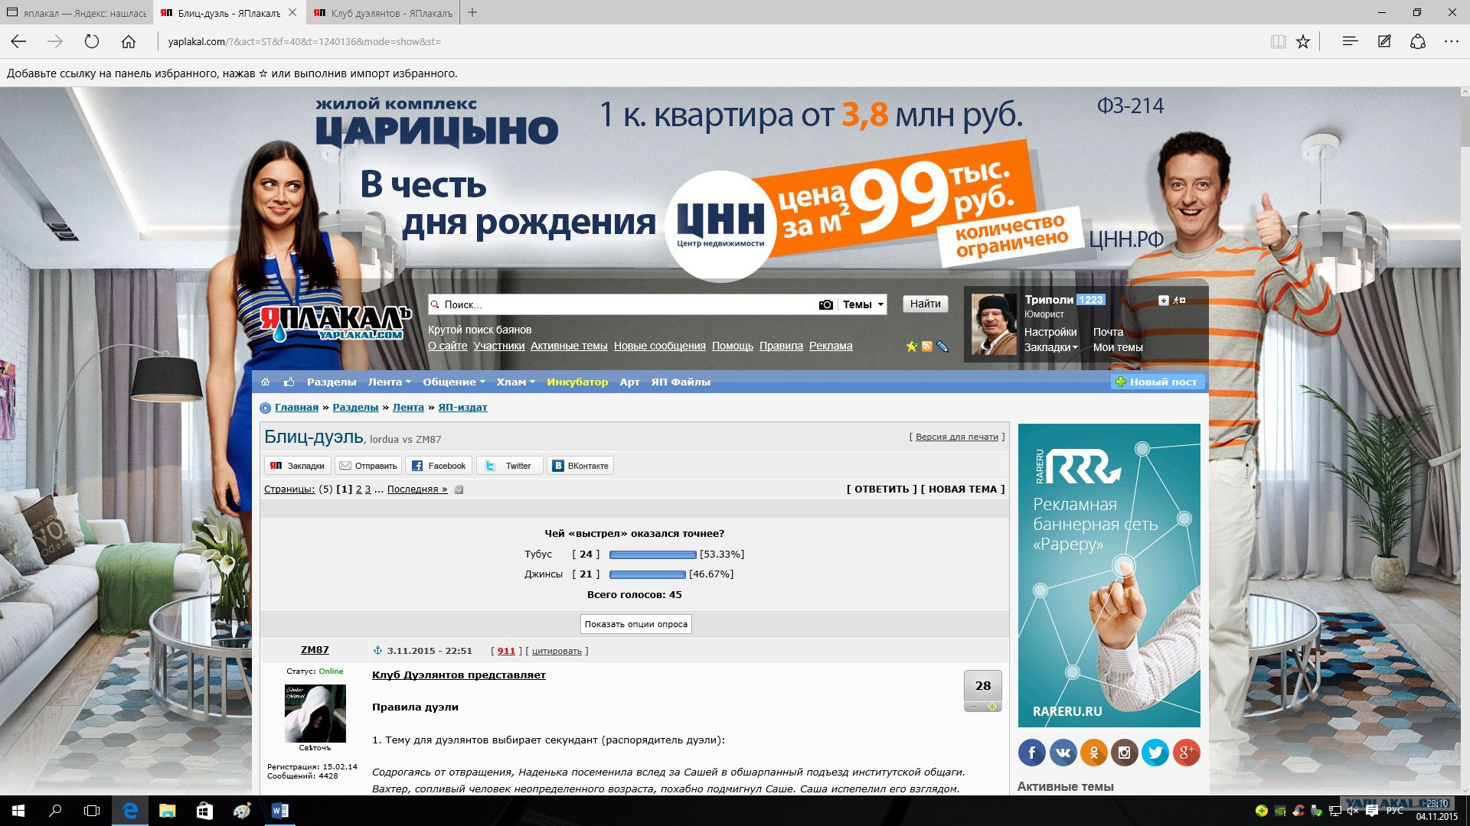
Task: Click the camera image-search icon
Action: point(825,304)
